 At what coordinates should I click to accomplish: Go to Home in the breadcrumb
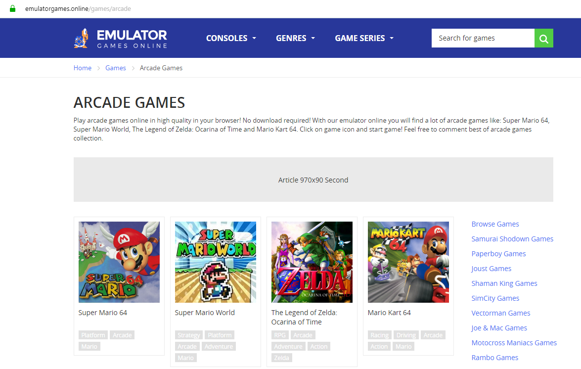(x=83, y=68)
